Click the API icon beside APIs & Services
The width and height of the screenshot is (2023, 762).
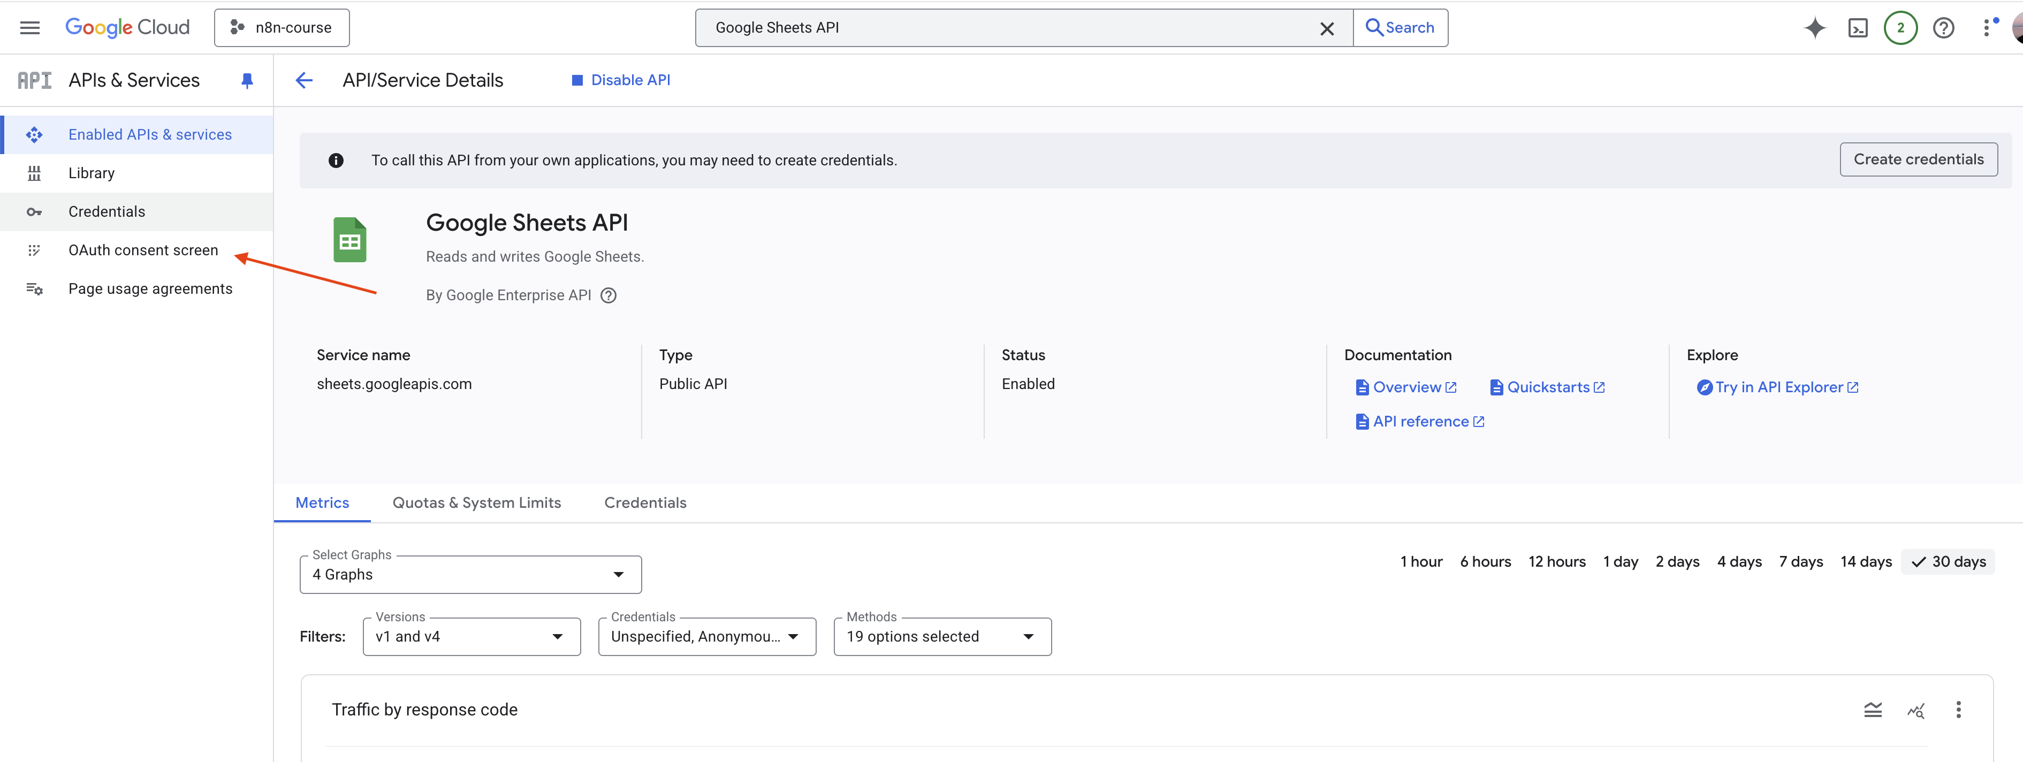click(x=35, y=80)
